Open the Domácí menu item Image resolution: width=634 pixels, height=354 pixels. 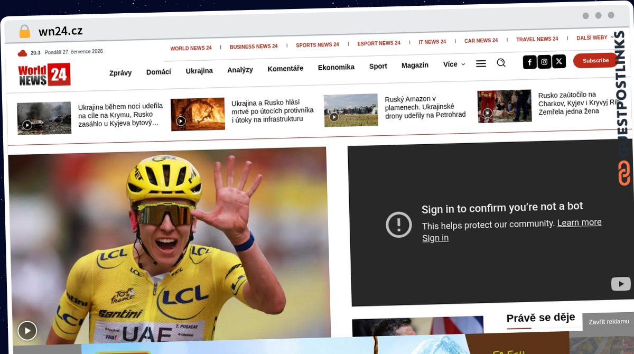pyautogui.click(x=158, y=72)
